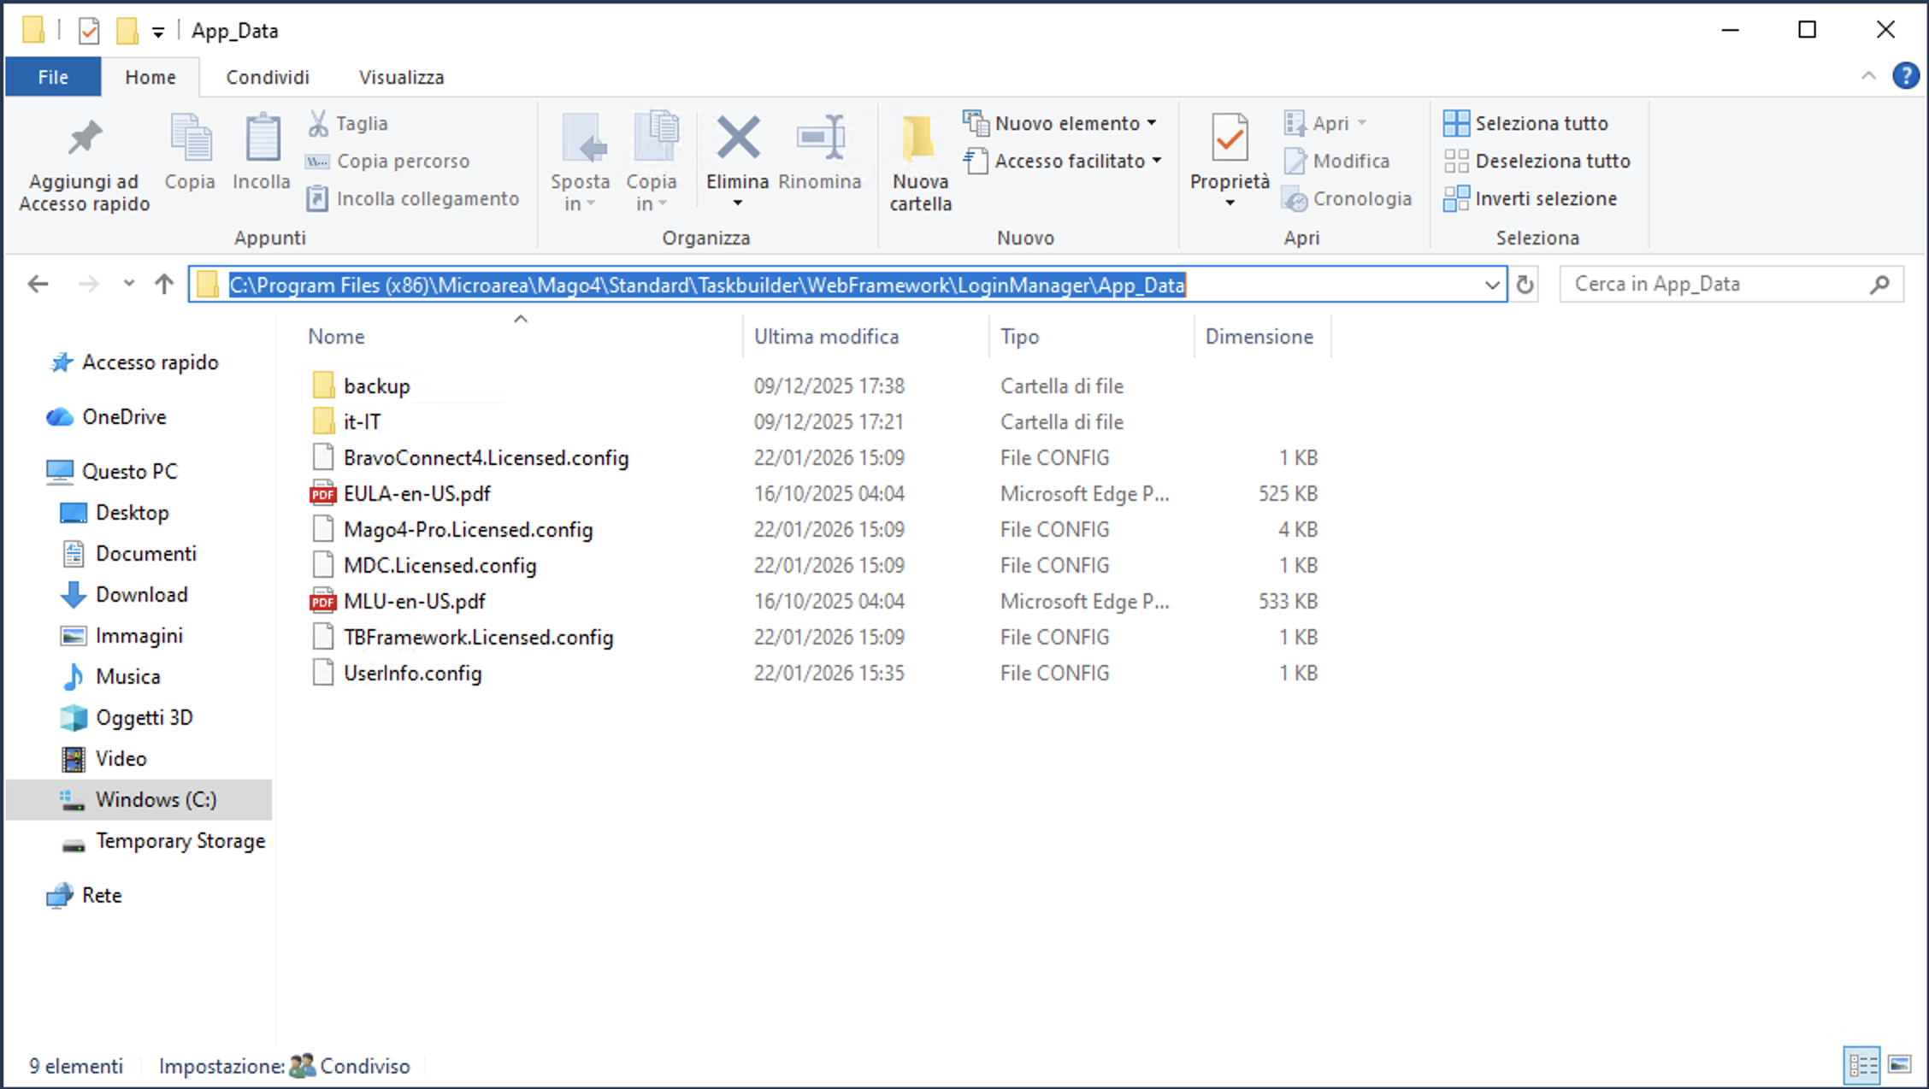Switch to the Home ribbon tab
The width and height of the screenshot is (1929, 1089).
pyautogui.click(x=150, y=77)
